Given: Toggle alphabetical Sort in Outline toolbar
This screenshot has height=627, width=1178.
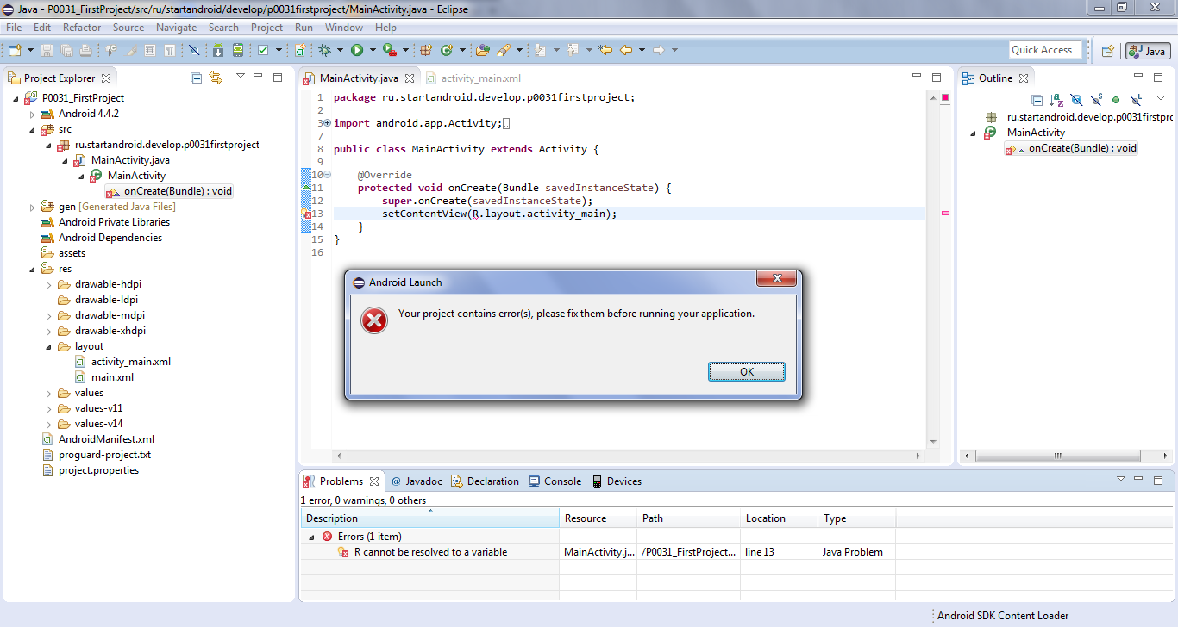Looking at the screenshot, I should [1056, 99].
